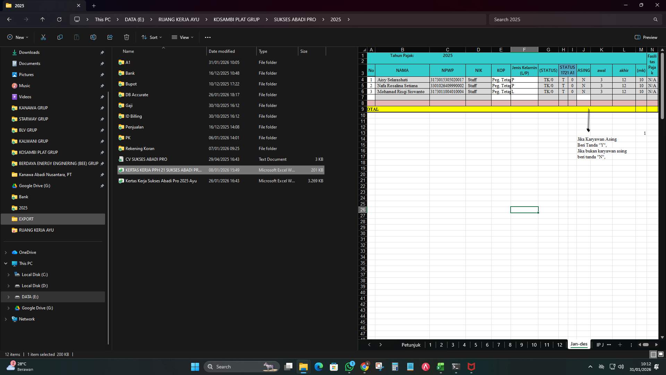Launch WhatsApp from the taskbar

click(350, 367)
